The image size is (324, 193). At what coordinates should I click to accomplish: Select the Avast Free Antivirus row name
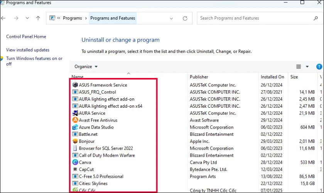[x=98, y=120]
